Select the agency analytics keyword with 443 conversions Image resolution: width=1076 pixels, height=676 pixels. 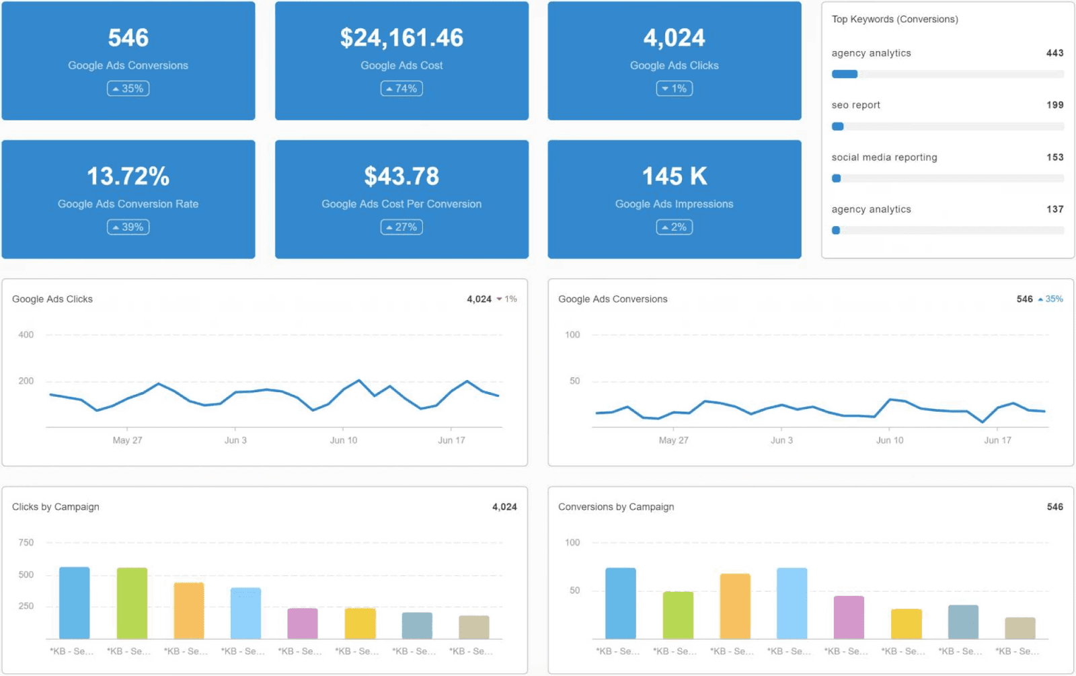tap(871, 53)
